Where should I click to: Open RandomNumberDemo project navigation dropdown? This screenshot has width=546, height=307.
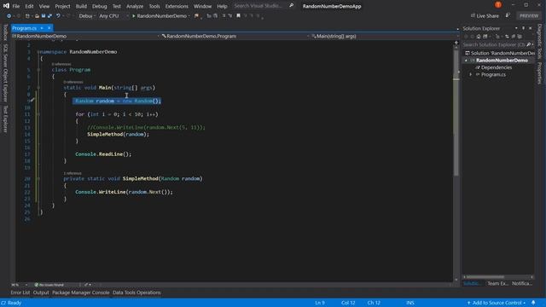point(85,36)
